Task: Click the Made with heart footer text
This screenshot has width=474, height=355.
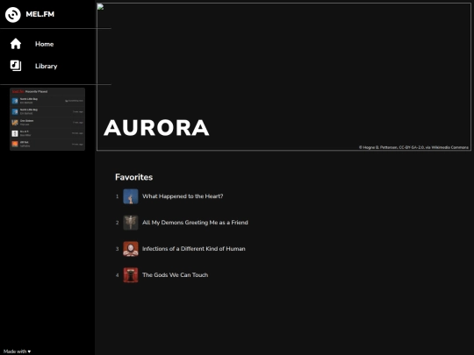Action: click(x=17, y=351)
